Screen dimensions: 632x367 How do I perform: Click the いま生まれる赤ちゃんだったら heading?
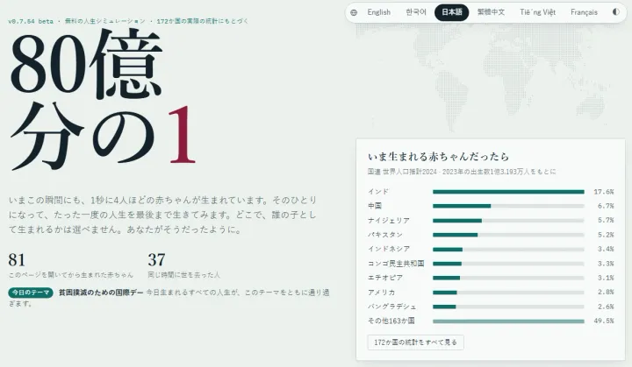coord(438,157)
